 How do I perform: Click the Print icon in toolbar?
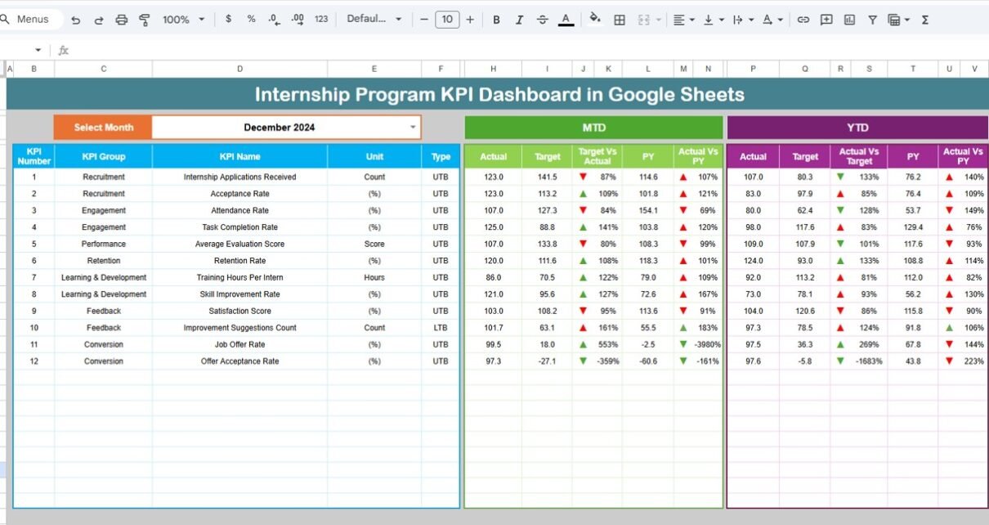click(x=122, y=20)
